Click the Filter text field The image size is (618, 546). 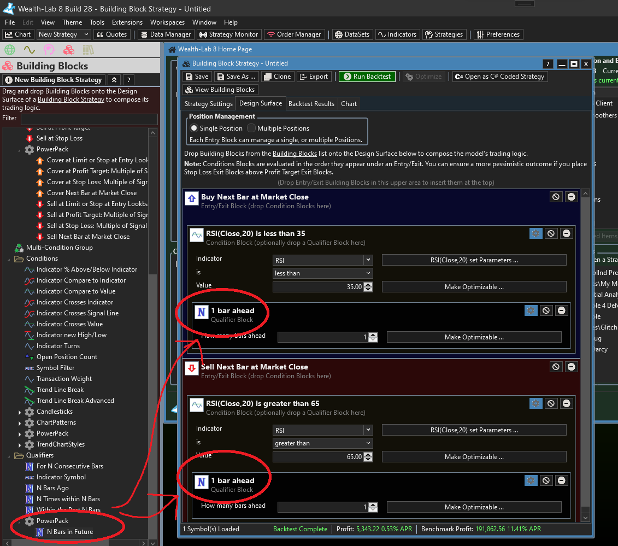click(89, 119)
